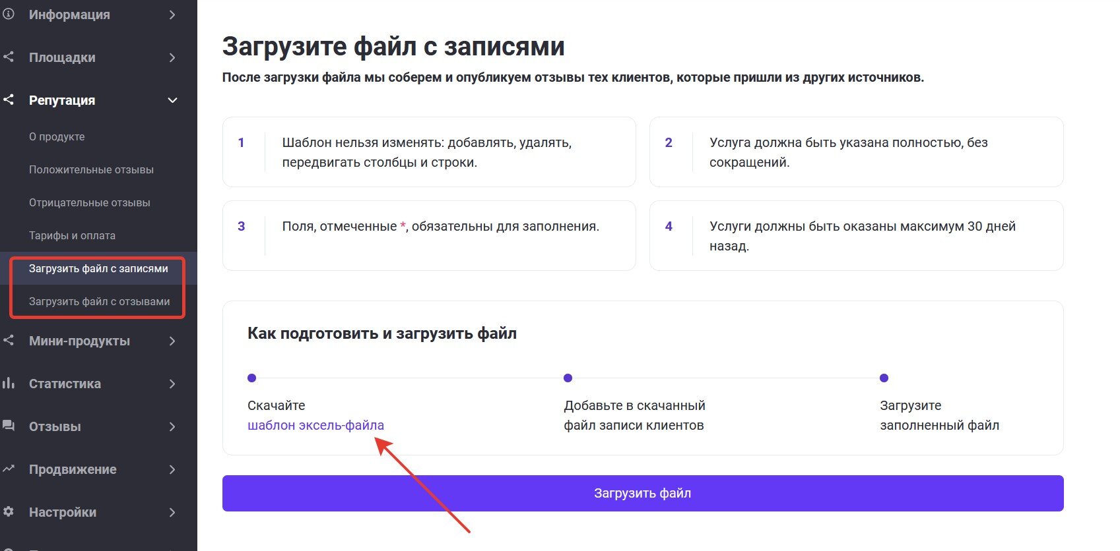
Task: Open the Продвижение sidebar menu label
Action: [73, 469]
